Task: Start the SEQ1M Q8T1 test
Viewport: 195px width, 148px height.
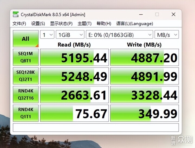Action: [26, 57]
